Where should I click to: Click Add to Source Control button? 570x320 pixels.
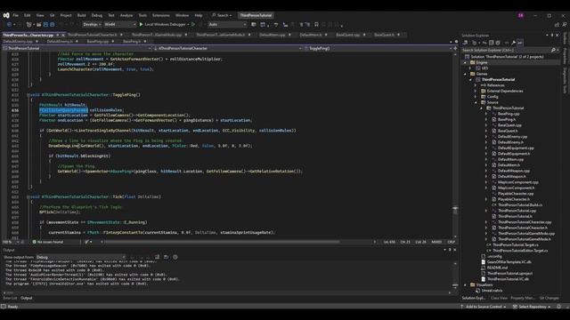[x=483, y=307]
